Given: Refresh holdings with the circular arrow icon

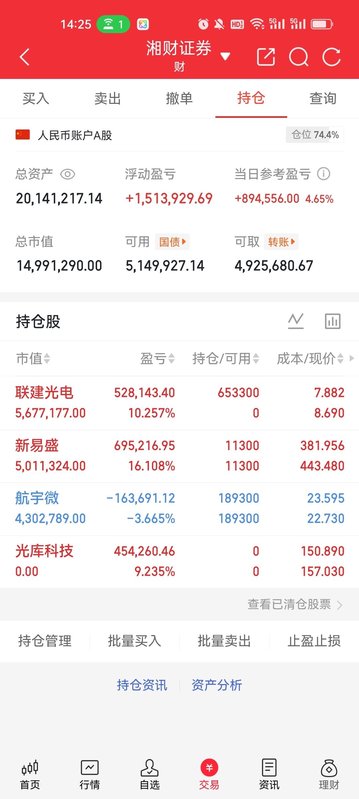Looking at the screenshot, I should coord(331,57).
